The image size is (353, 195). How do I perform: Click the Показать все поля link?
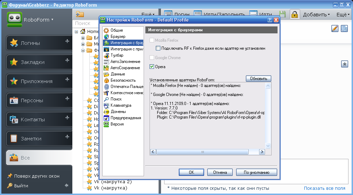(x=324, y=188)
